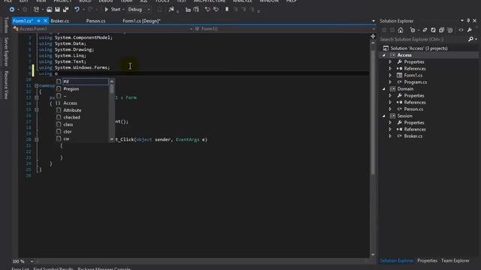The height and width of the screenshot is (270, 481).
Task: Collapse the class outlining block at line 13
Action: pyautogui.click(x=36, y=97)
